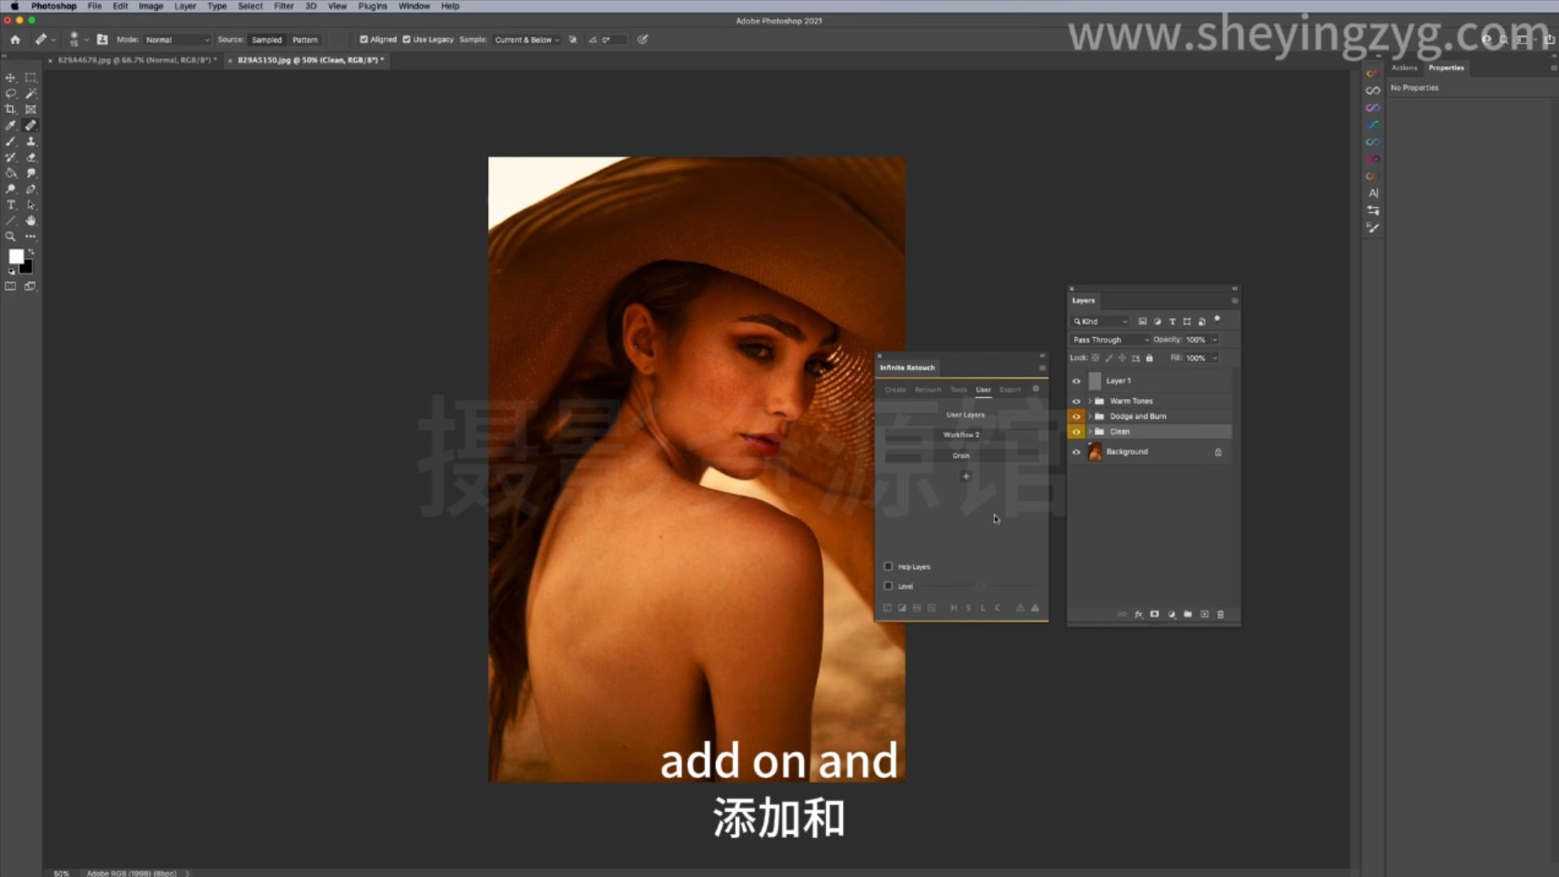Click the Workflow 2 button

pos(961,435)
